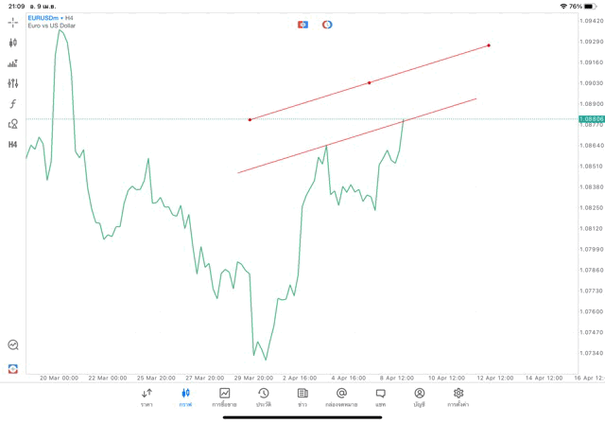Select the crosshair cursor tool

coord(13,22)
